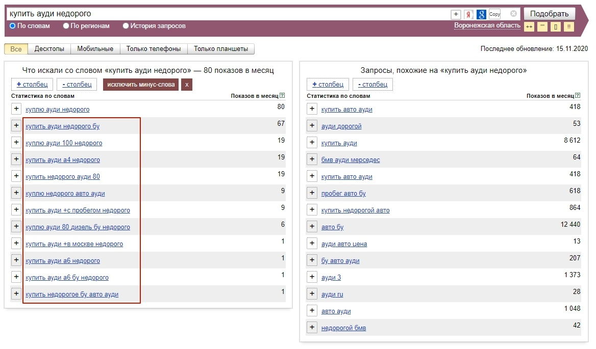Apply the quotes operator button
The height and width of the screenshot is (349, 596).
click(542, 27)
